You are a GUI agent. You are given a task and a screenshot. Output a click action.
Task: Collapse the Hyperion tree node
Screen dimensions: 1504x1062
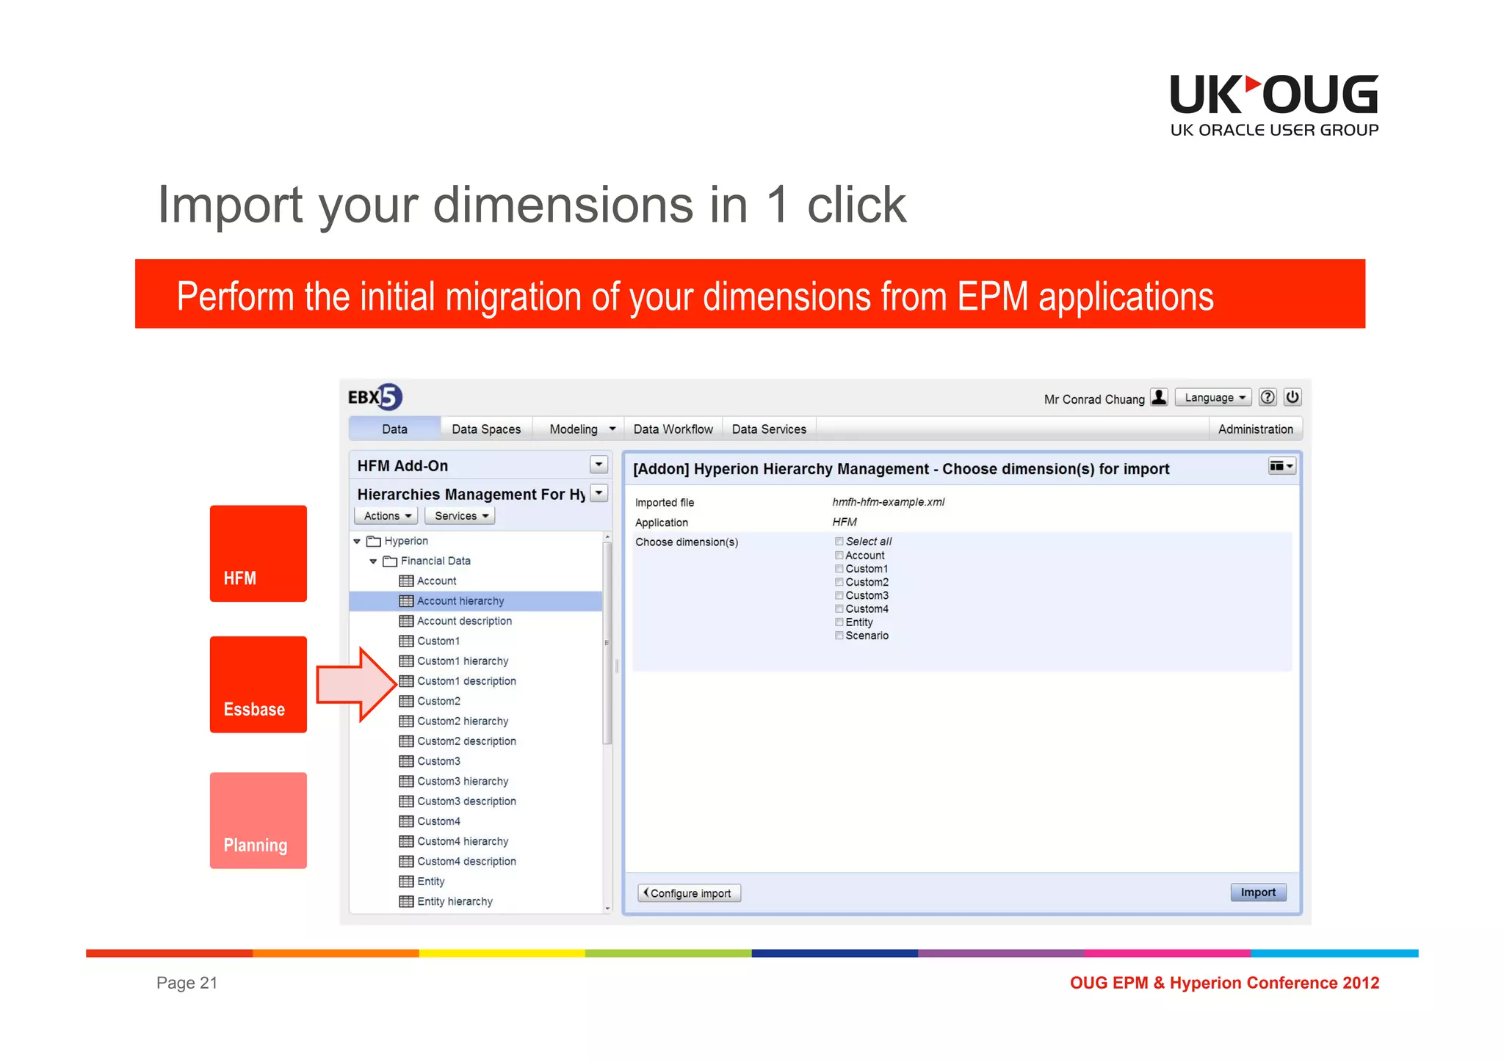coord(357,542)
